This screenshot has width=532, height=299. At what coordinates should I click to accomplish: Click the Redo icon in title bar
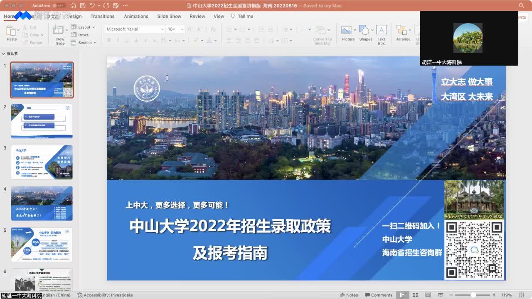[106, 6]
